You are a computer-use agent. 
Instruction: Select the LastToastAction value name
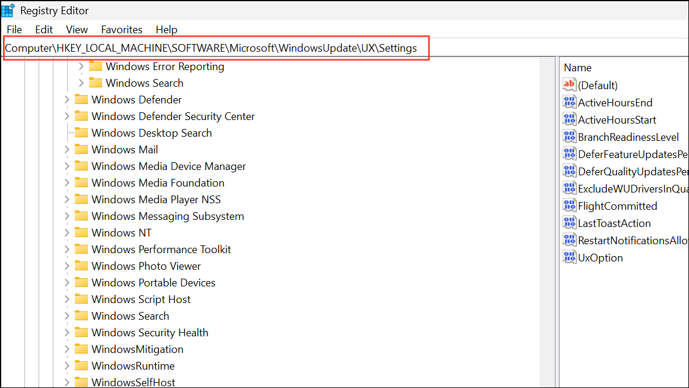coord(614,223)
